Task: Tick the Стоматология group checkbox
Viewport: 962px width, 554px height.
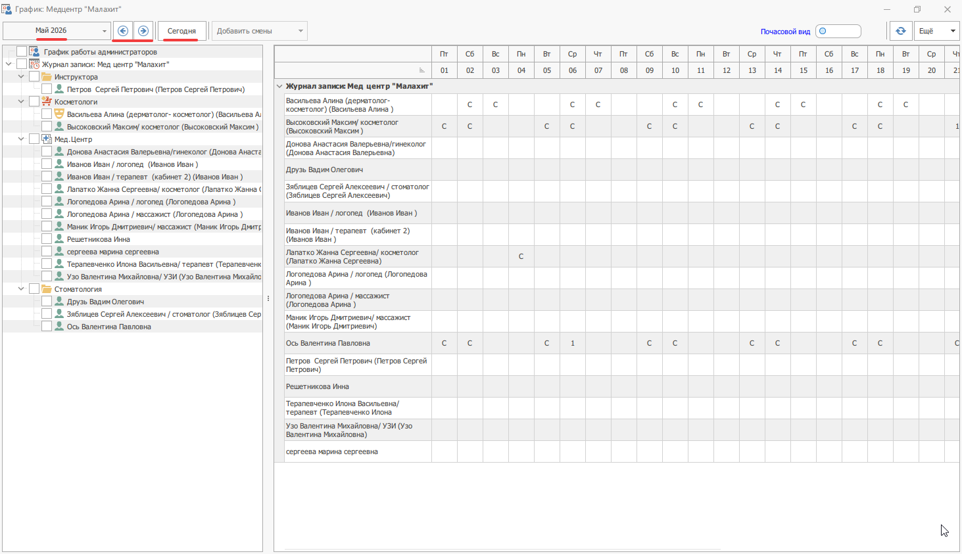Action: pos(34,289)
